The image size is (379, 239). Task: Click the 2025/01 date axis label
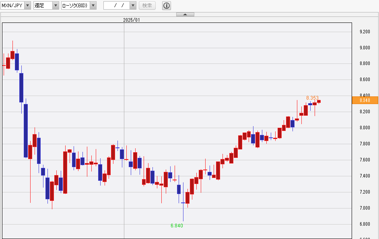(132, 20)
